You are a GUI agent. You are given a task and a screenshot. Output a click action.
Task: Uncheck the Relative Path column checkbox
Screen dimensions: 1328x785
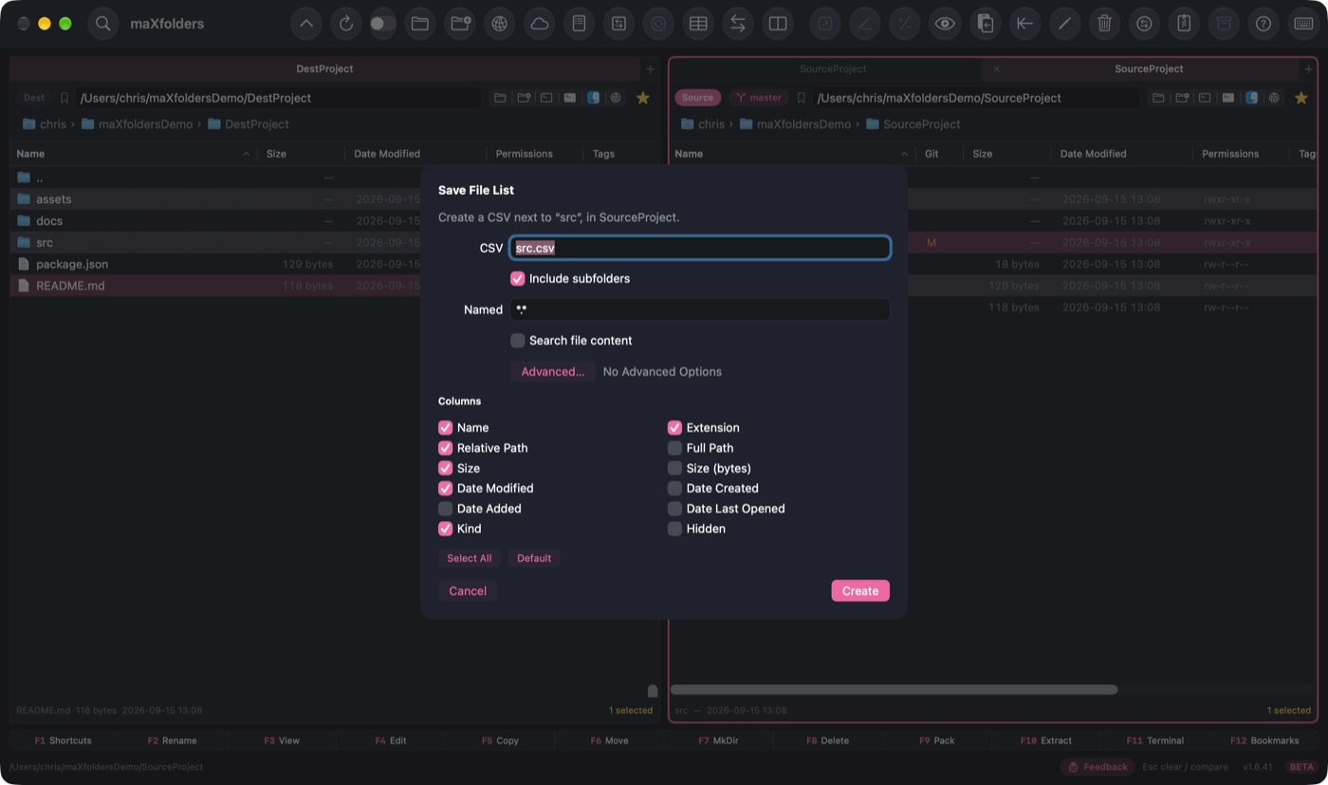445,448
